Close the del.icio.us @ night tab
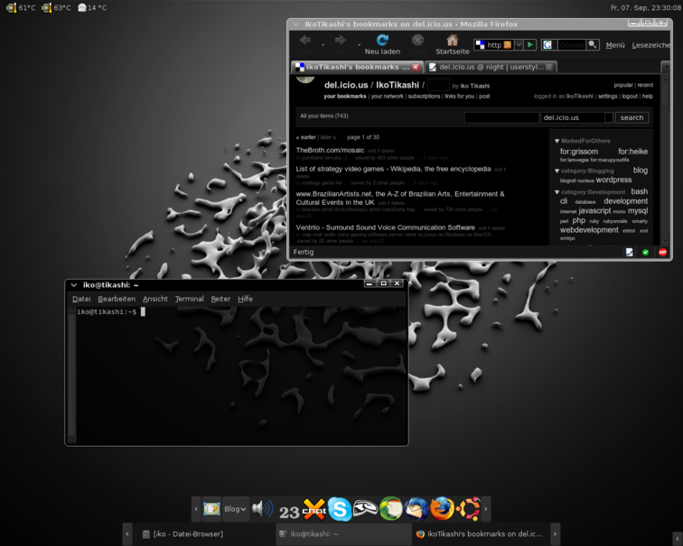The width and height of the screenshot is (683, 546). [x=549, y=67]
